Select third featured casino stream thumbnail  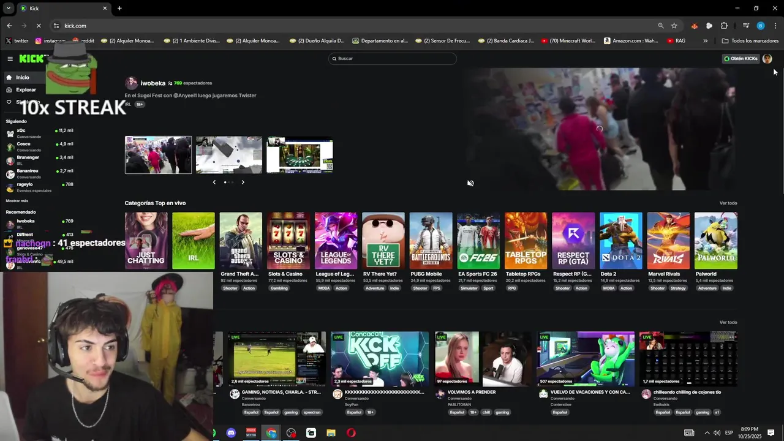coord(300,155)
